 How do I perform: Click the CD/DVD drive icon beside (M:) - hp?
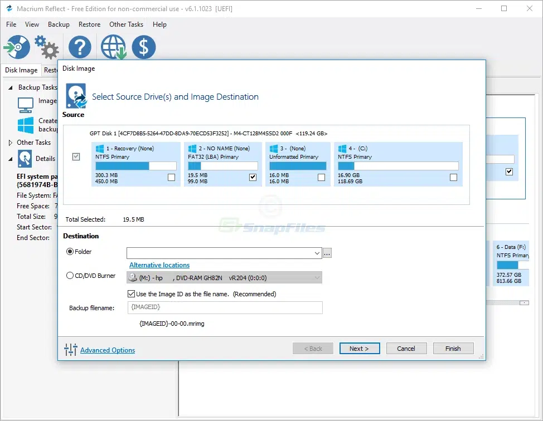pyautogui.click(x=133, y=277)
